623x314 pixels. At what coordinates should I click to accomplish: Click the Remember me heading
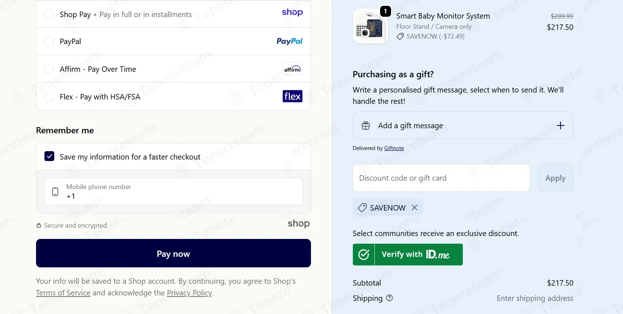tap(65, 130)
